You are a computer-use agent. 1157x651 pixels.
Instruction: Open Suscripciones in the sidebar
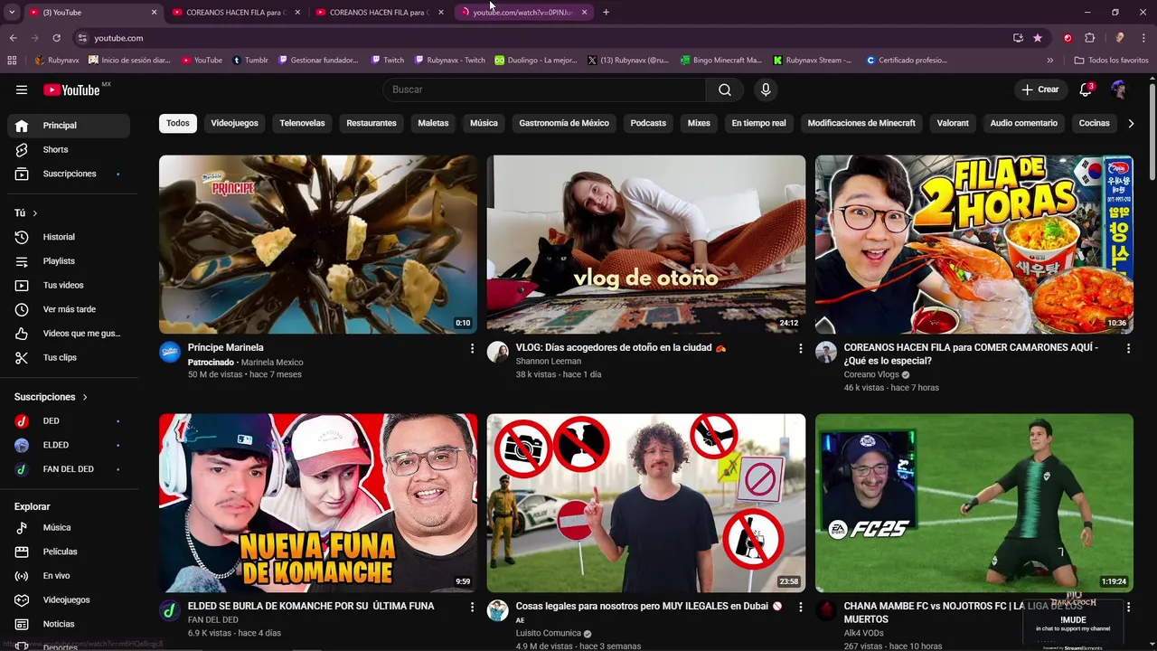pos(69,174)
